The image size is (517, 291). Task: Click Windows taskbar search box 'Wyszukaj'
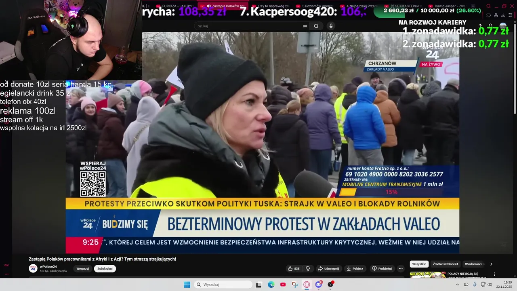coord(223,285)
